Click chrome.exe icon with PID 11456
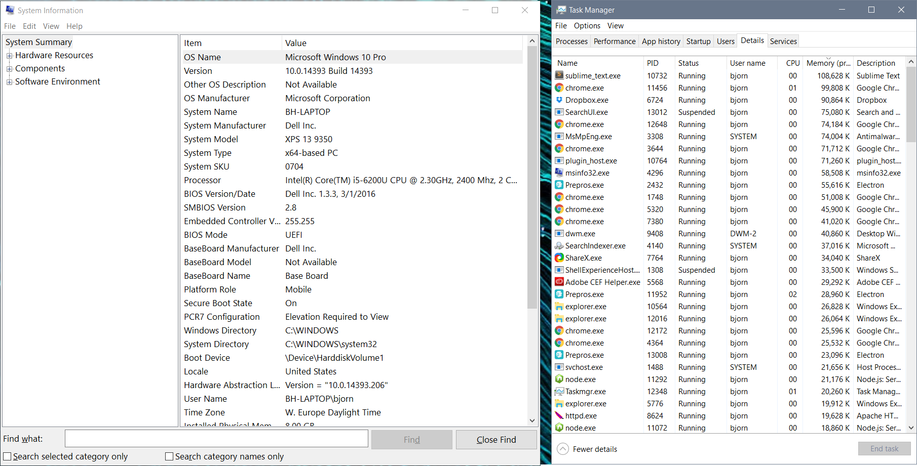Screen dimensions: 917x466 (559, 88)
